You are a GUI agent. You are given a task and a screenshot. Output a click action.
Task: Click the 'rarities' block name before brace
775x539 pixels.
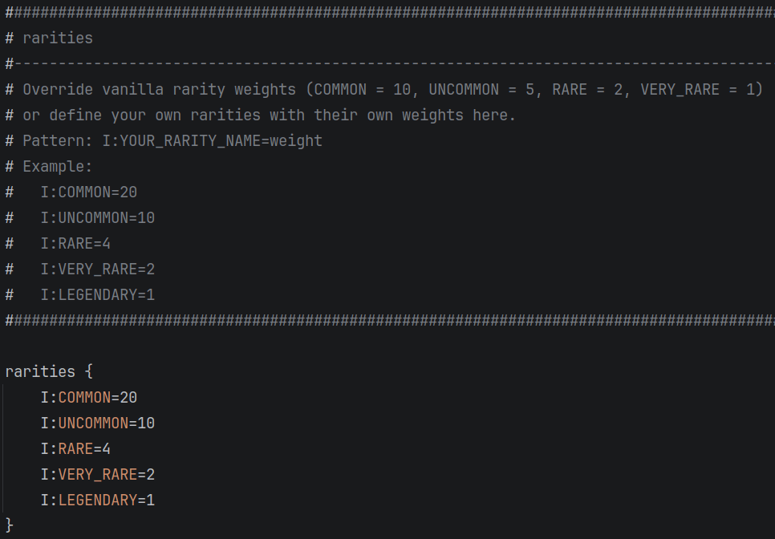point(40,371)
